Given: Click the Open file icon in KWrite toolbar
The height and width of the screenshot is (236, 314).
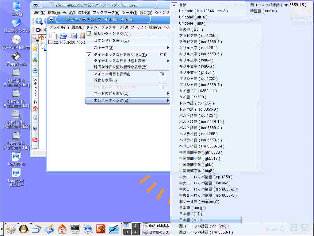Looking at the screenshot, I should 63,36.
